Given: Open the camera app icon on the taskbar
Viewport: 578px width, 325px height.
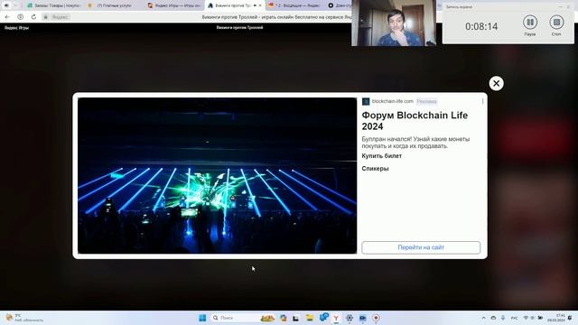Looking at the screenshot, I should (363, 318).
